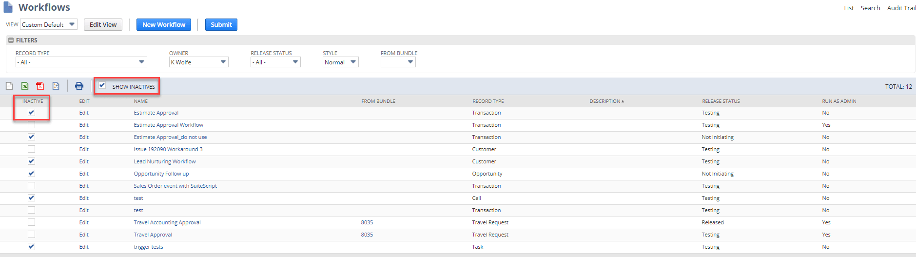916x257 pixels.
Task: Check Inactive for Travel Accounting Approval
Action: click(32, 222)
